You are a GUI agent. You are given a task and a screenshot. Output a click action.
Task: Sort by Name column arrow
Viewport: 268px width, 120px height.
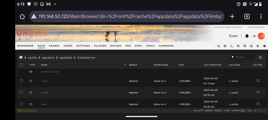point(125,65)
